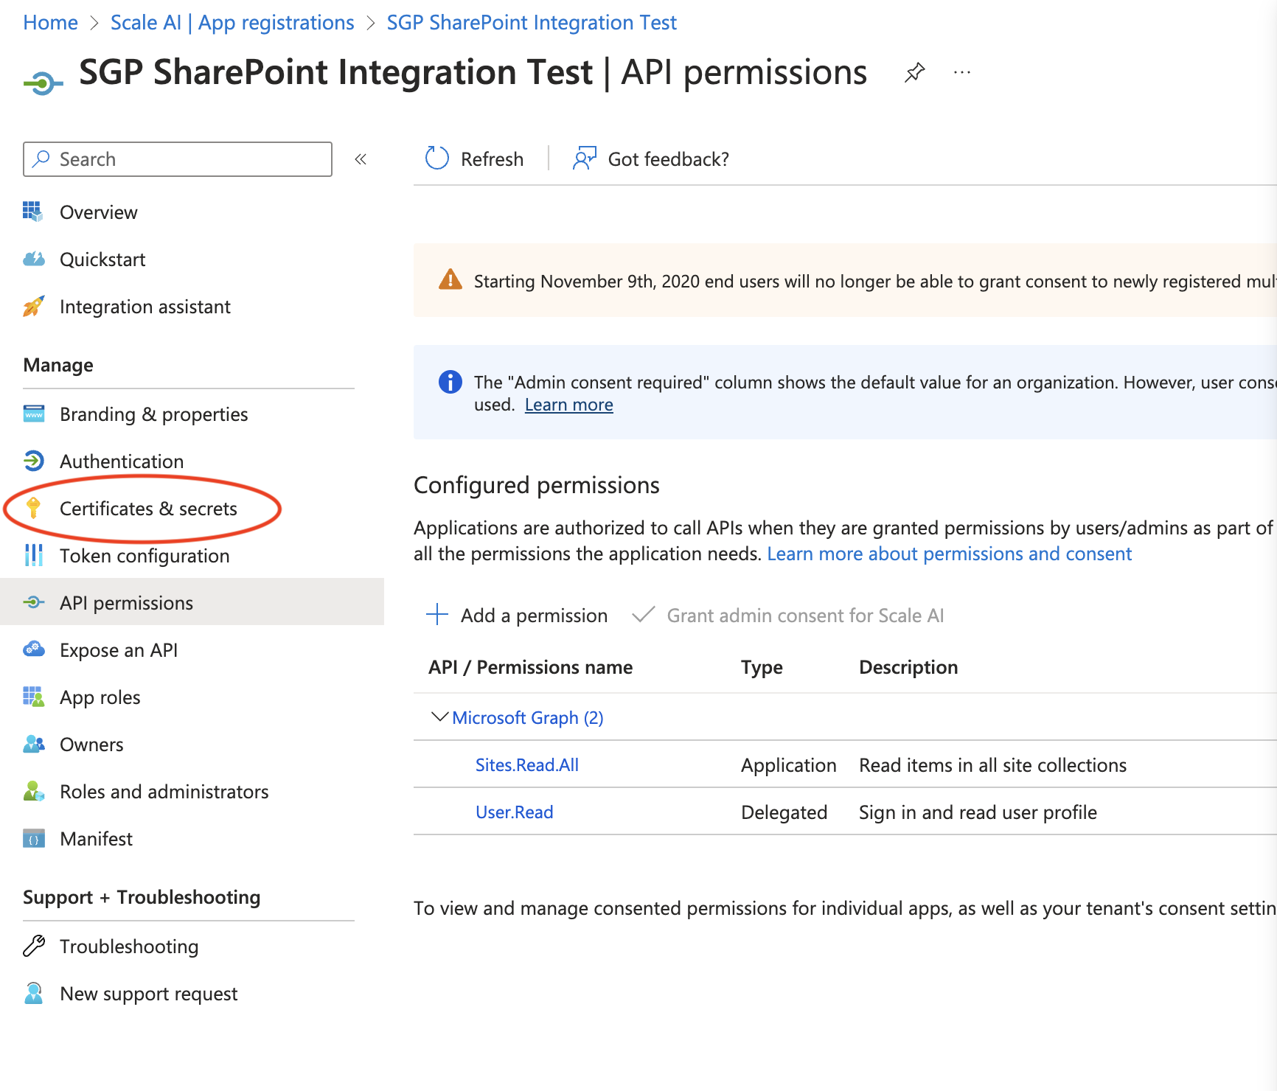Go to Expose an API page
The height and width of the screenshot is (1091, 1277).
pos(119,650)
